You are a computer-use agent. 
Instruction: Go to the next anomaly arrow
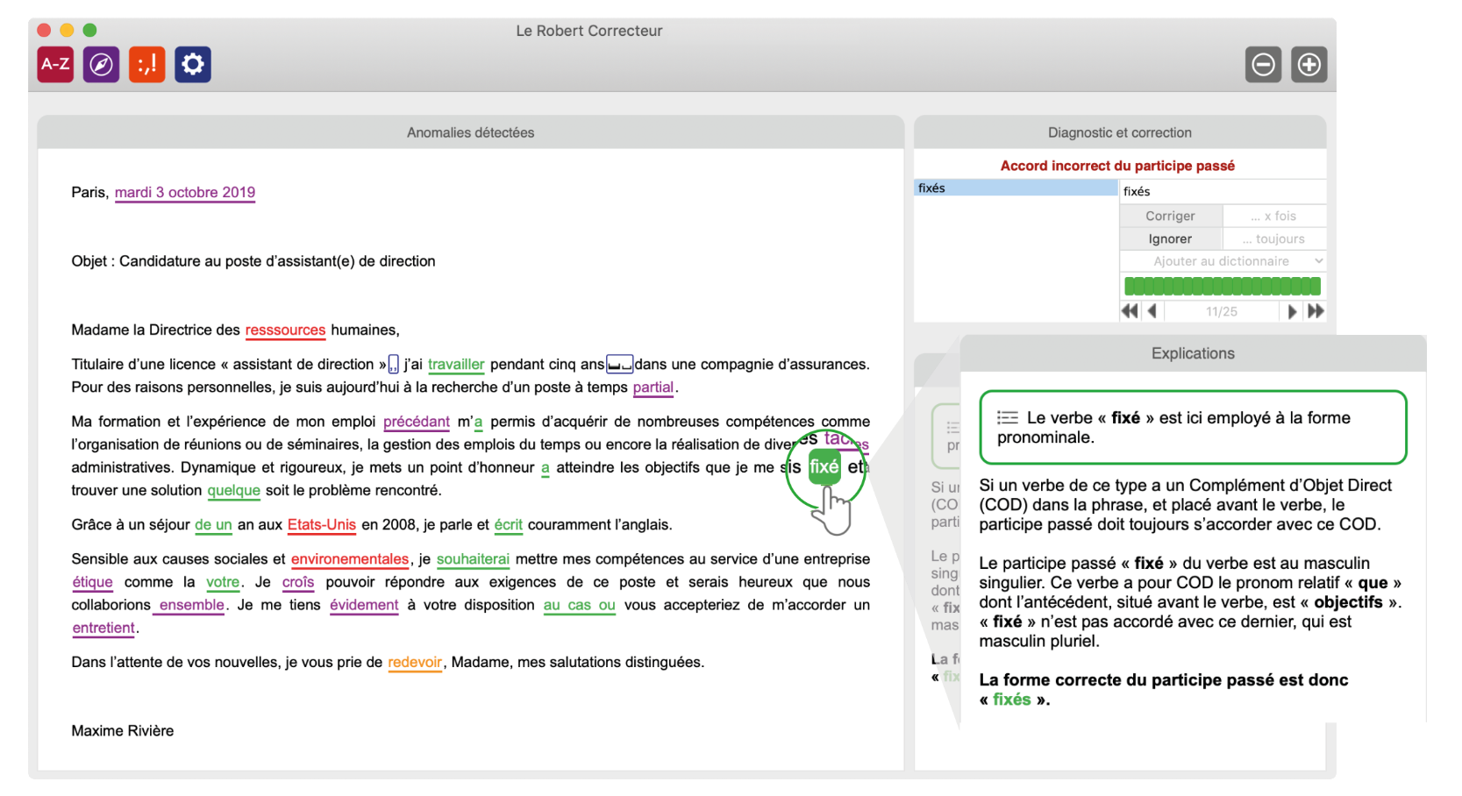tap(1291, 311)
